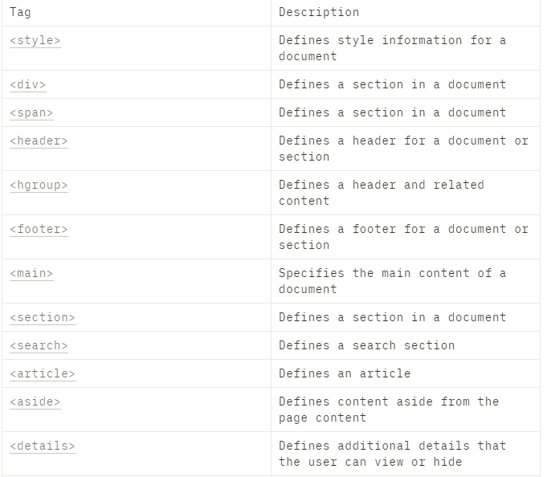The image size is (547, 477).
Task: Open the <section> tag link
Action: coord(42,318)
